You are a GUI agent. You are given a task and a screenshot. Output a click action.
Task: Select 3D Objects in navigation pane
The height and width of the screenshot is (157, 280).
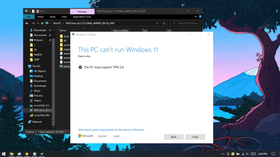point(40,71)
